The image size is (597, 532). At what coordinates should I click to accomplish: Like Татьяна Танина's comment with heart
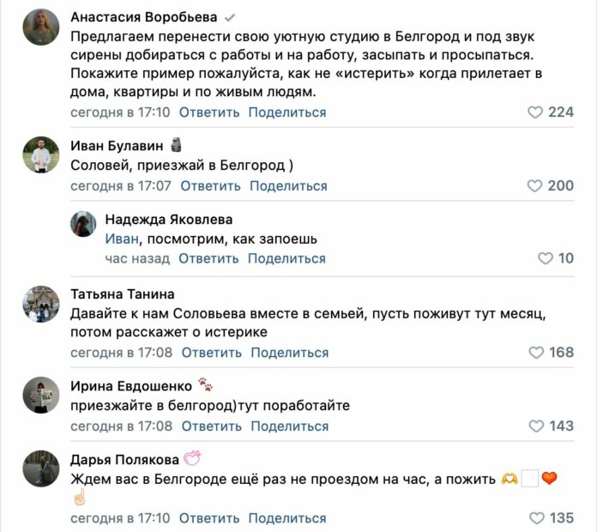536,353
